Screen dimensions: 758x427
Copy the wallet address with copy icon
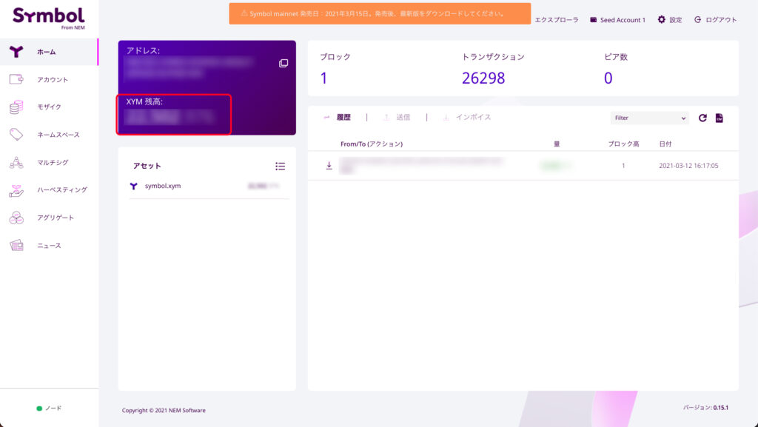pyautogui.click(x=284, y=64)
